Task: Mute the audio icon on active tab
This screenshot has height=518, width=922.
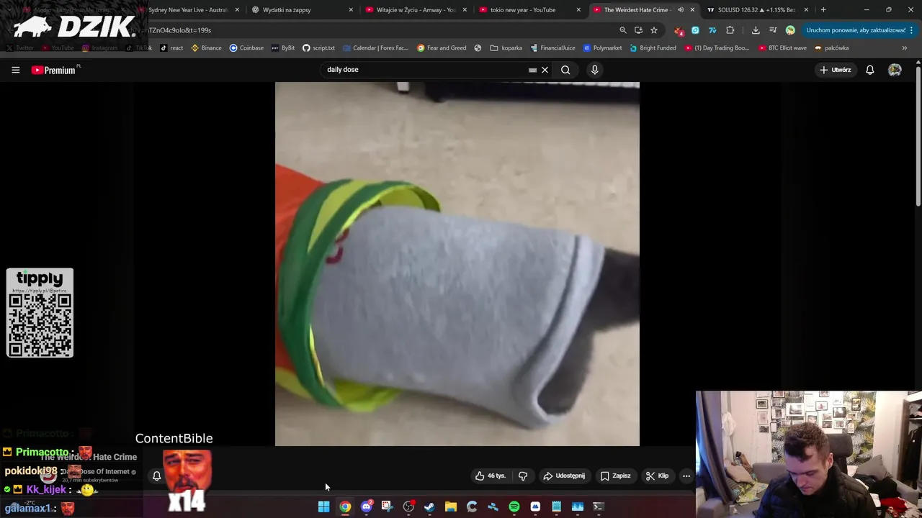Action: coord(681,10)
